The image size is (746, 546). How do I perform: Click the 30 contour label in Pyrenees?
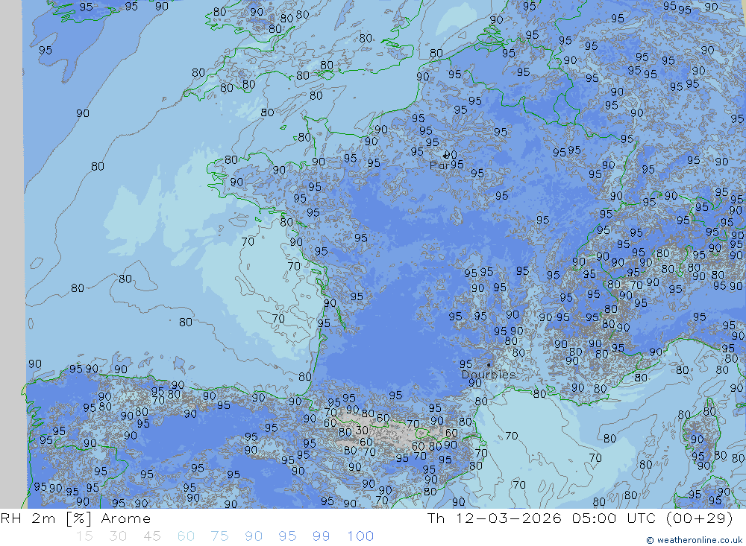coord(362,430)
